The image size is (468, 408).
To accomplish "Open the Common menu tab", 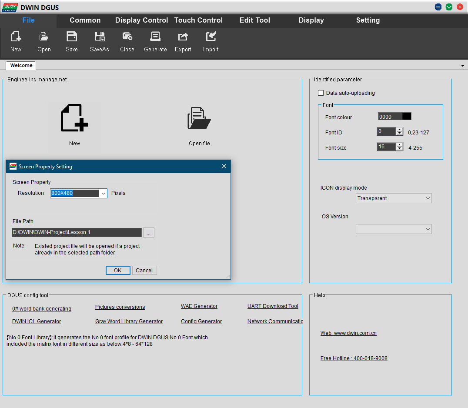I will coord(85,20).
